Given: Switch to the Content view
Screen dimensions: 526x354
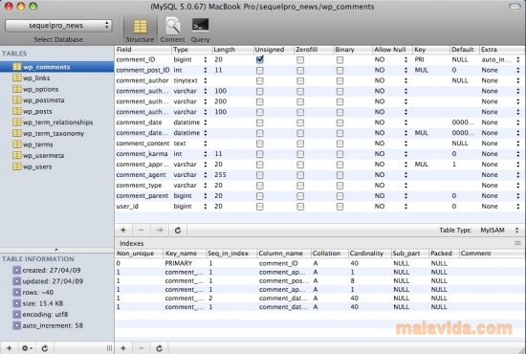Looking at the screenshot, I should (x=173, y=31).
